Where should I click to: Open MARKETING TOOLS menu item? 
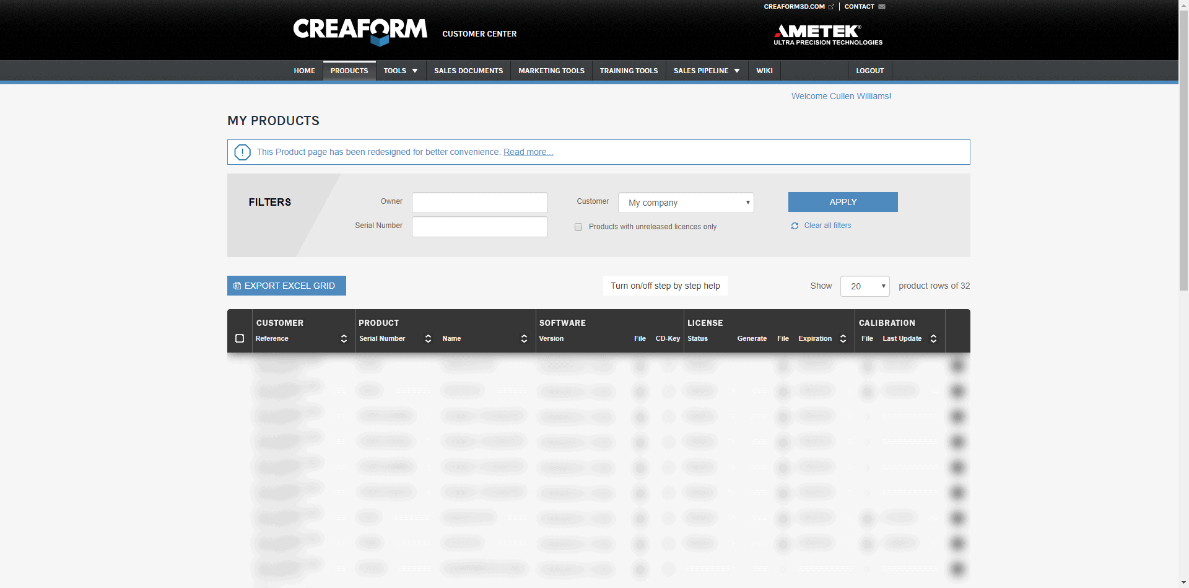click(551, 71)
